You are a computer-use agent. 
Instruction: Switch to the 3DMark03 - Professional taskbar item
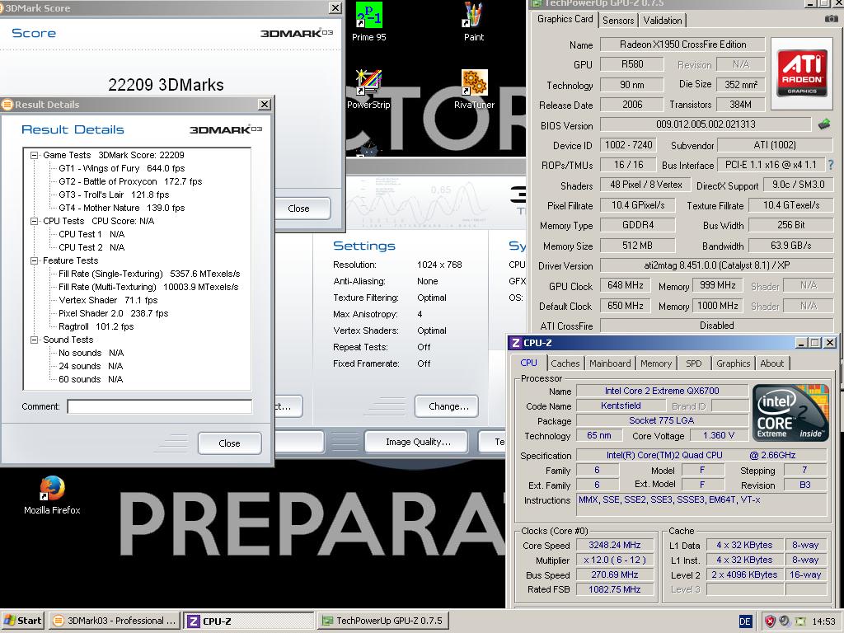pos(115,621)
